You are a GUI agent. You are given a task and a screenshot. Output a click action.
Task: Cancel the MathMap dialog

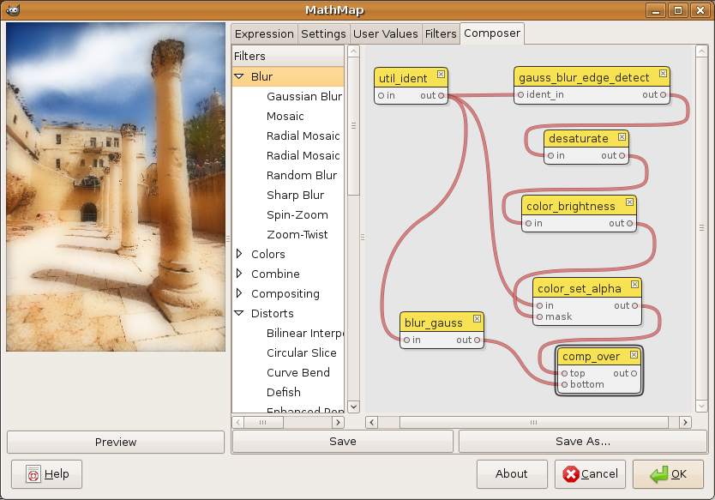pos(590,474)
